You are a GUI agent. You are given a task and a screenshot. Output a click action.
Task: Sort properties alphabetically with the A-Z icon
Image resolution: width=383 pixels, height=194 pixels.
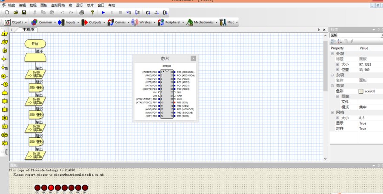pos(340,42)
